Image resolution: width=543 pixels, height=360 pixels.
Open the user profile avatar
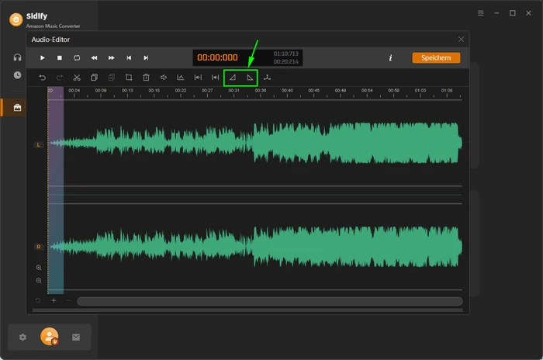pyautogui.click(x=49, y=337)
